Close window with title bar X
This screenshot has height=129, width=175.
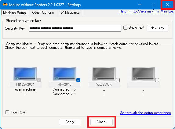coord(168,5)
